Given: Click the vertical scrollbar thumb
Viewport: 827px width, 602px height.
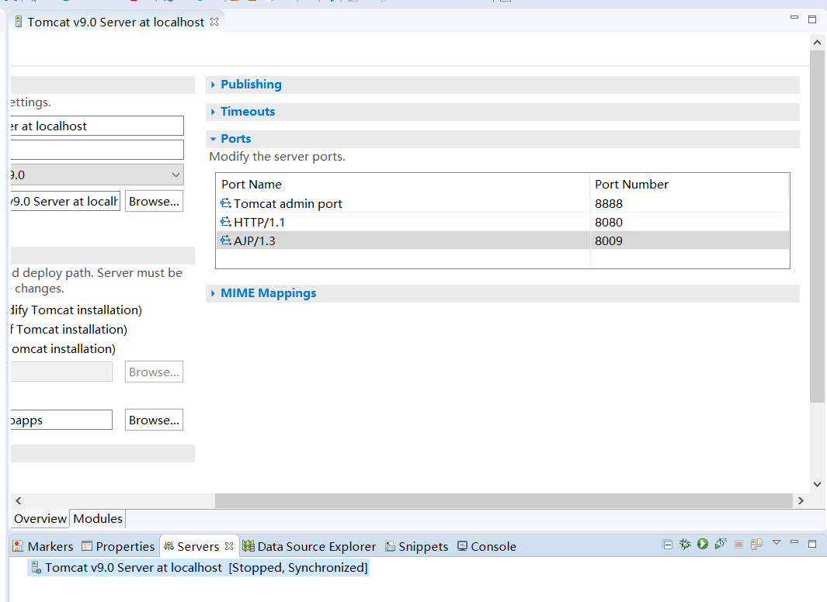Looking at the screenshot, I should 817,227.
